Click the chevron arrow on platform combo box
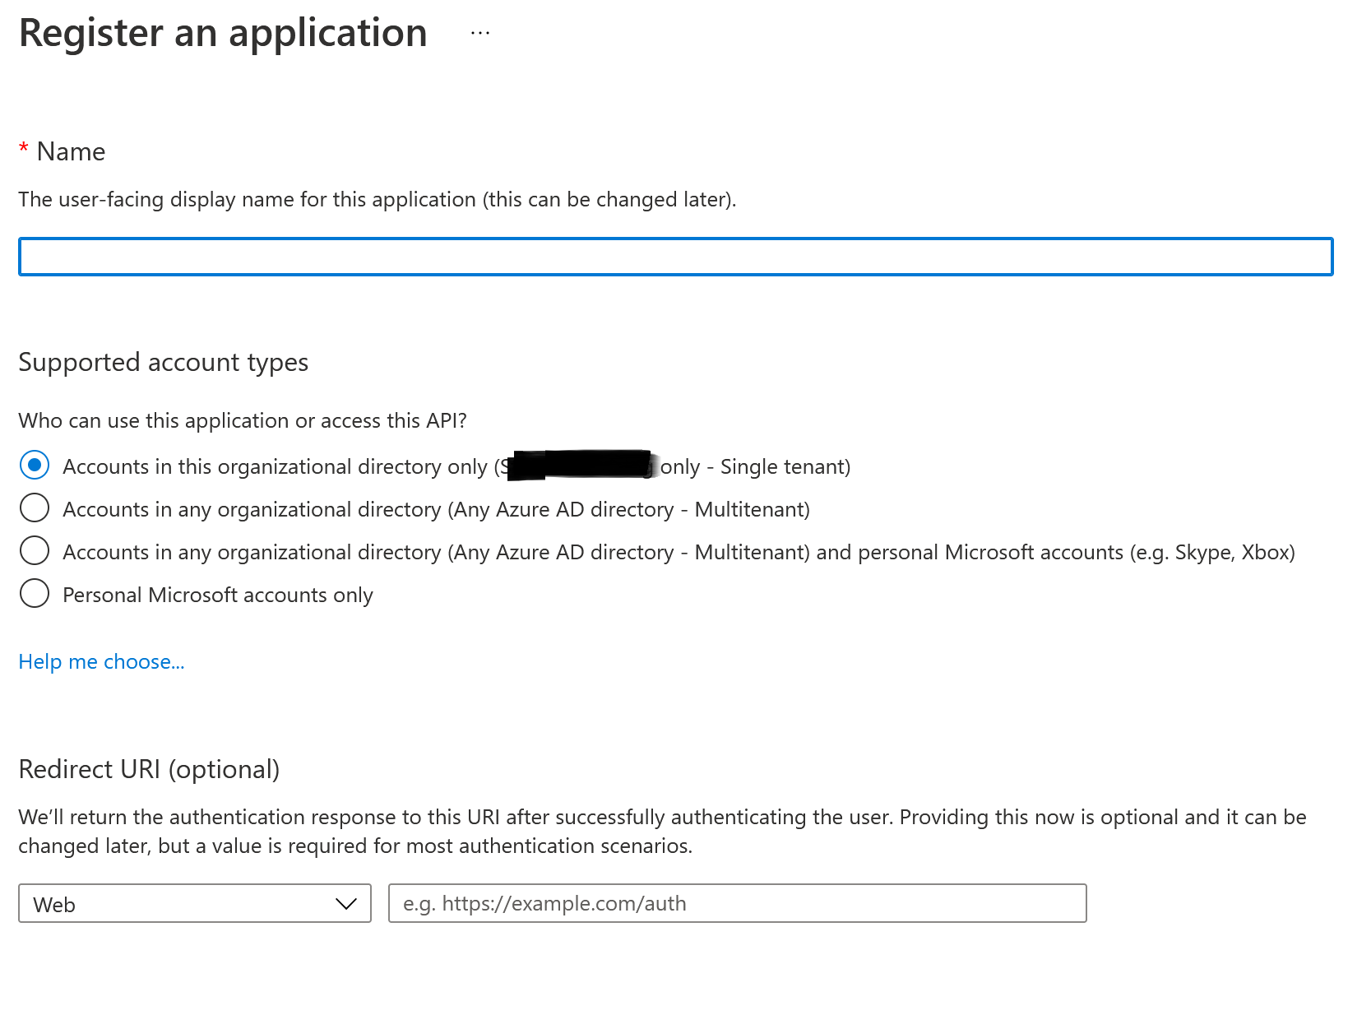The image size is (1371, 1015). 346,904
